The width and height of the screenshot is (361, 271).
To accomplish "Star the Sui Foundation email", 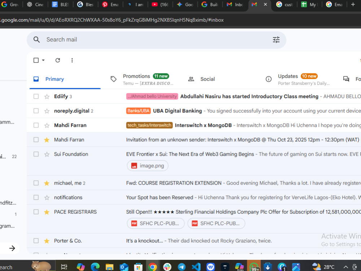I will tap(47, 154).
